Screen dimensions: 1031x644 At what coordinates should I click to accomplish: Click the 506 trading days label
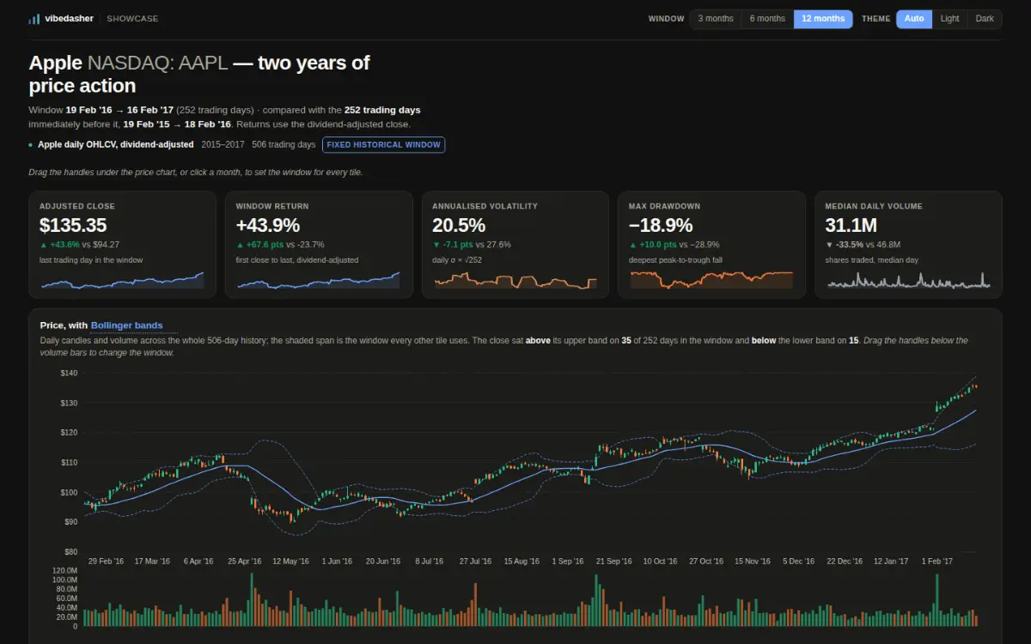[x=284, y=144]
